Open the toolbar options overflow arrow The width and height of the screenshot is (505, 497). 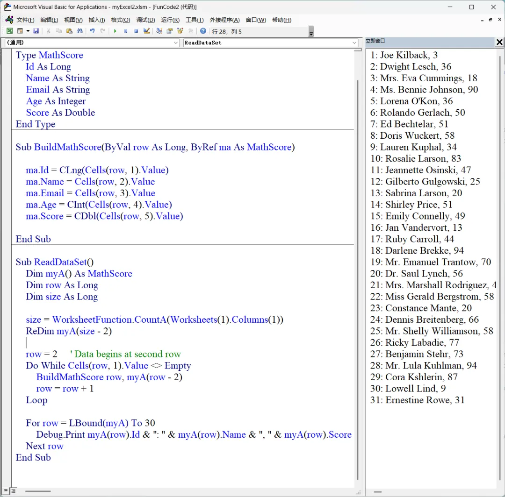coord(311,31)
